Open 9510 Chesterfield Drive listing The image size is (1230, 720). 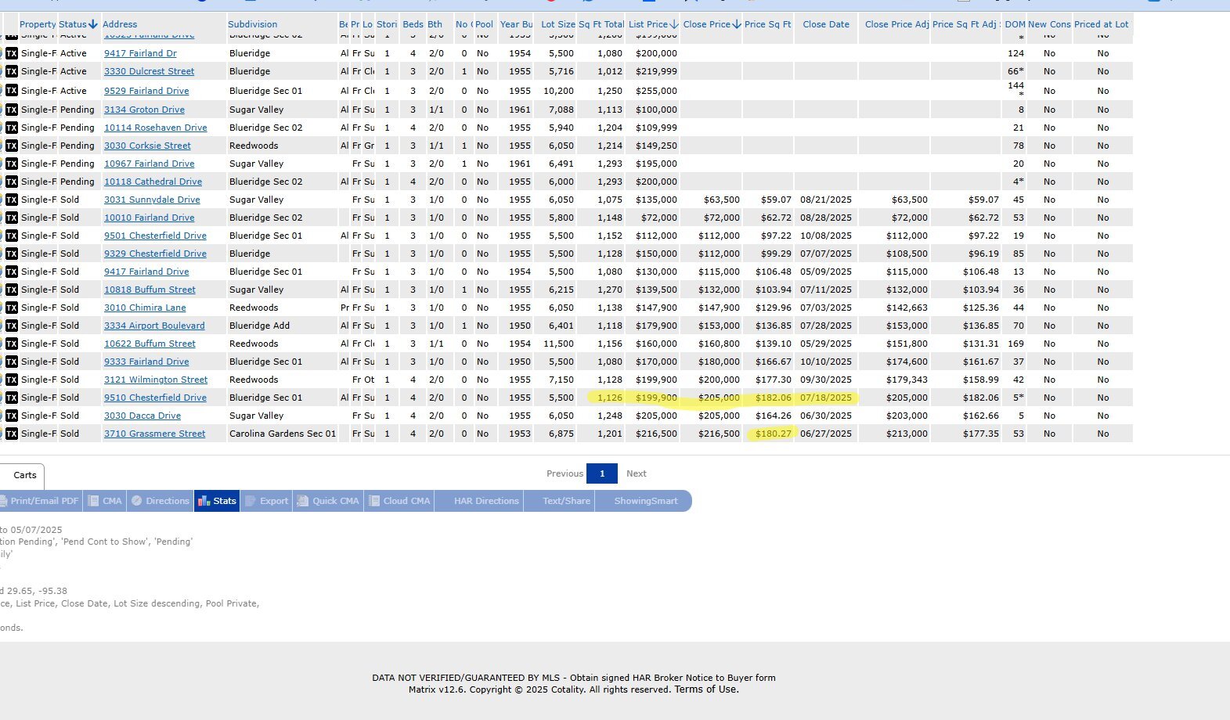[155, 398]
